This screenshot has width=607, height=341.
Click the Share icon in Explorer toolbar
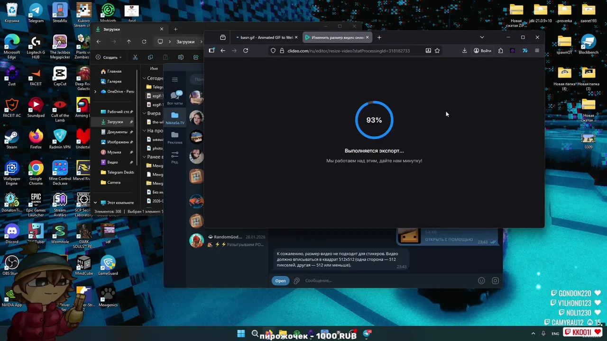(x=196, y=57)
